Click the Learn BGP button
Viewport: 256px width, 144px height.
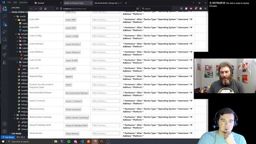[70, 28]
